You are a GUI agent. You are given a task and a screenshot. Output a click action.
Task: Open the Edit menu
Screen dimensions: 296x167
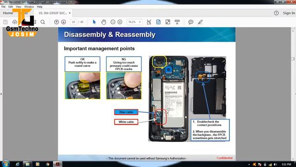pos(11,6)
